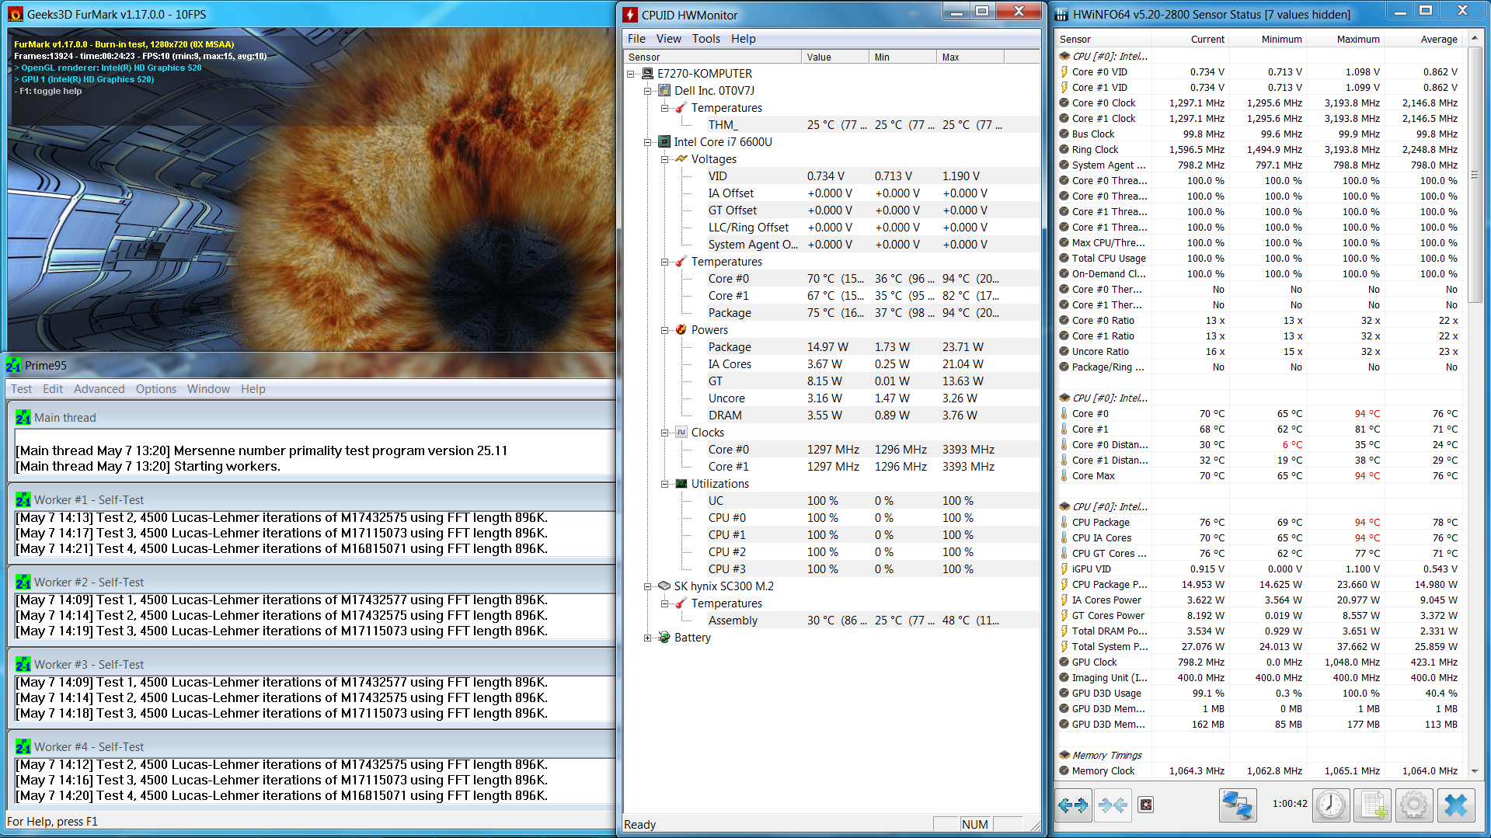
Task: Select CPU Package temperature row in HWiNFO
Action: click(x=1259, y=522)
